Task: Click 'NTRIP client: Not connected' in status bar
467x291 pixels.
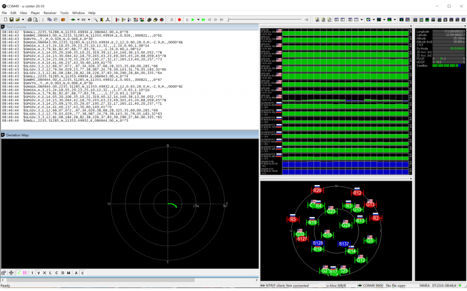Action: [x=287, y=285]
